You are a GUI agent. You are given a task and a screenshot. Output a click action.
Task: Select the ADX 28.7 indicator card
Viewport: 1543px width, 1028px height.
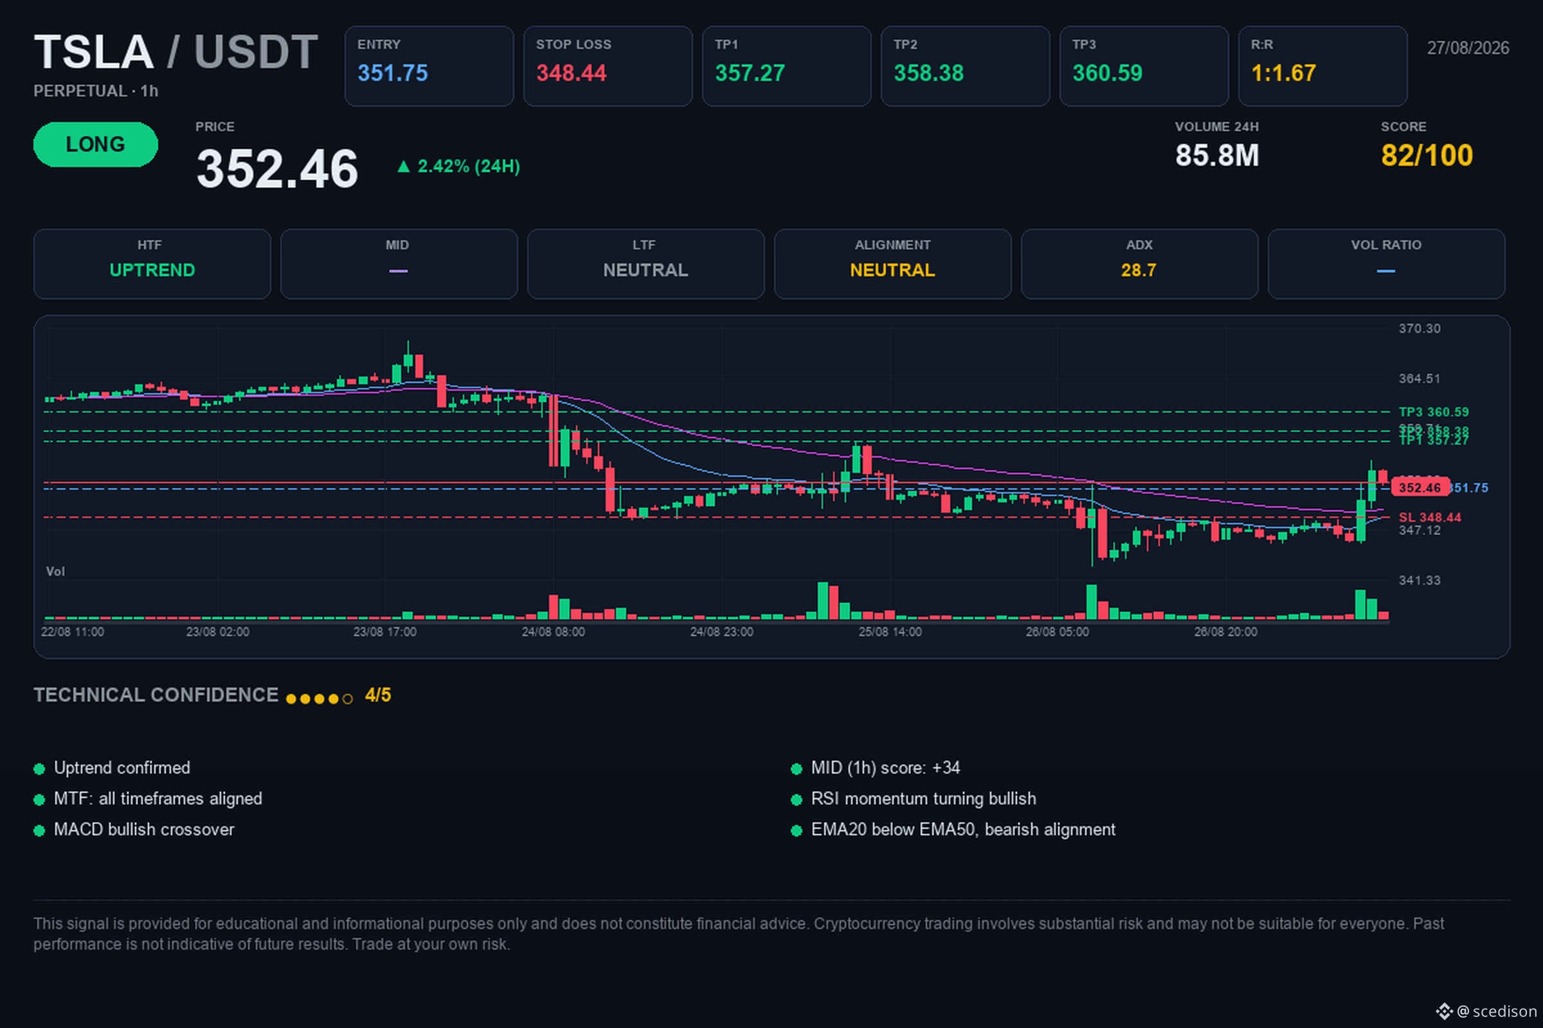[x=1139, y=264]
